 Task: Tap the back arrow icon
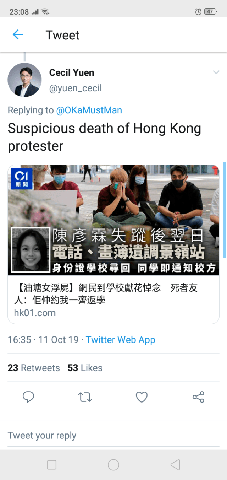(18, 34)
